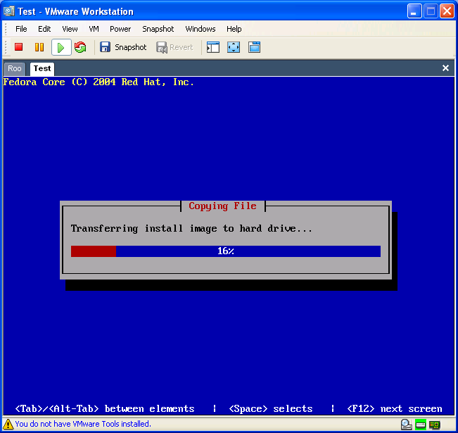The image size is (458, 433).
Task: Click the quick switch window icon
Action: pos(254,47)
